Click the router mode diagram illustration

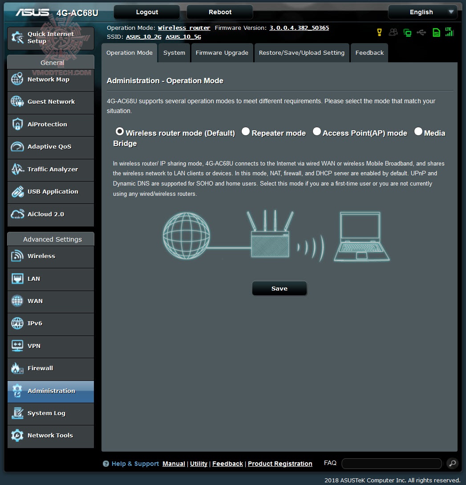click(x=276, y=237)
